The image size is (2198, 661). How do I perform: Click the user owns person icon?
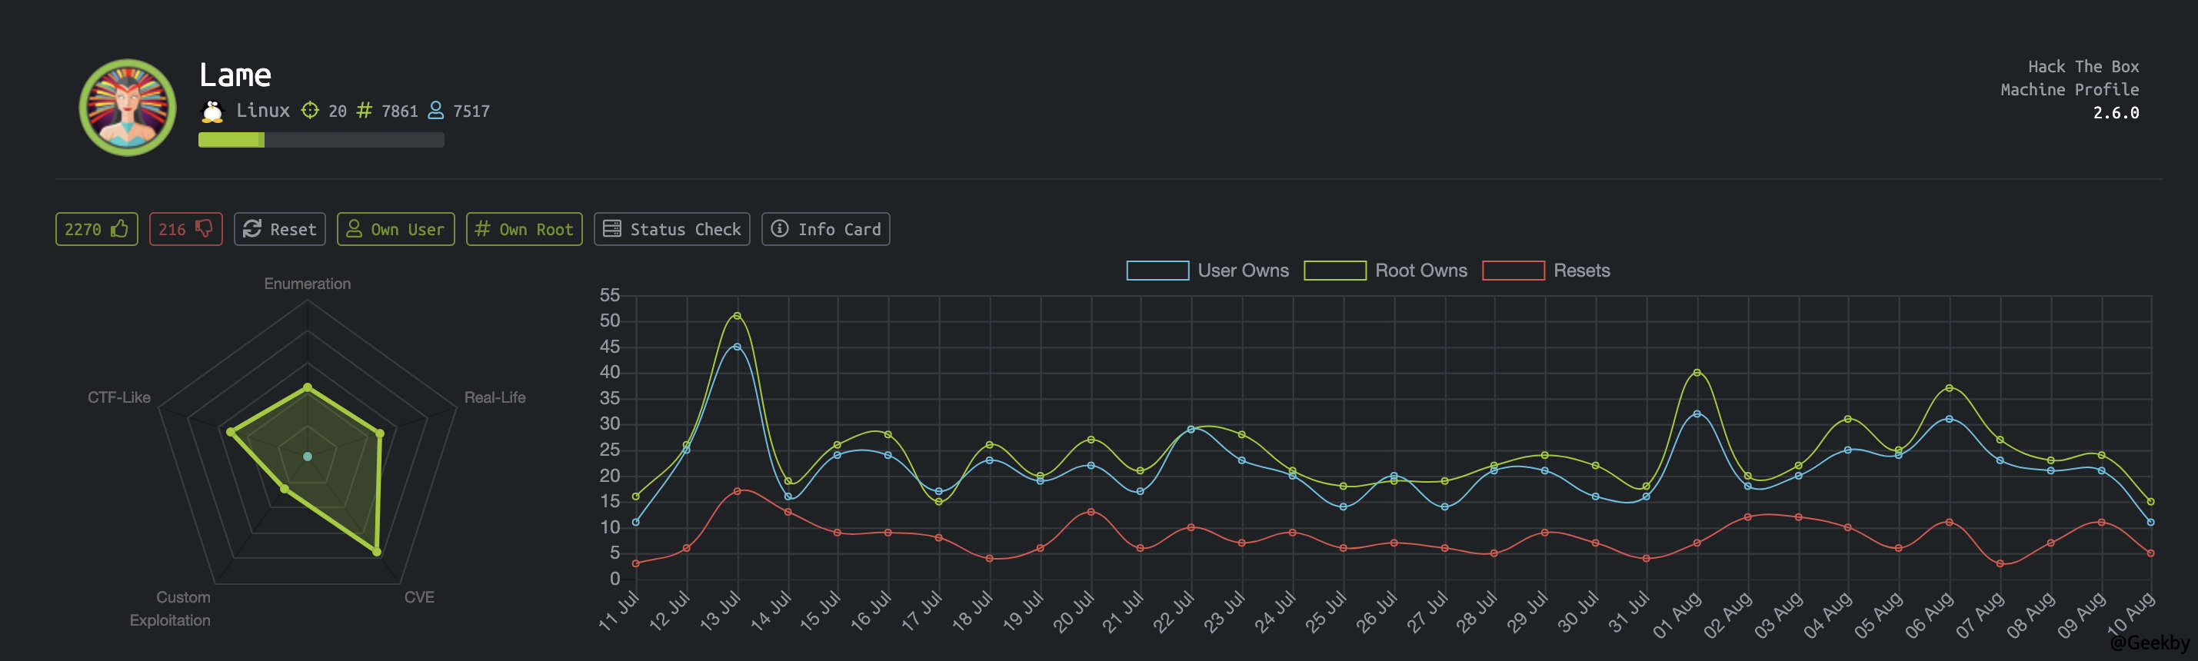(435, 111)
